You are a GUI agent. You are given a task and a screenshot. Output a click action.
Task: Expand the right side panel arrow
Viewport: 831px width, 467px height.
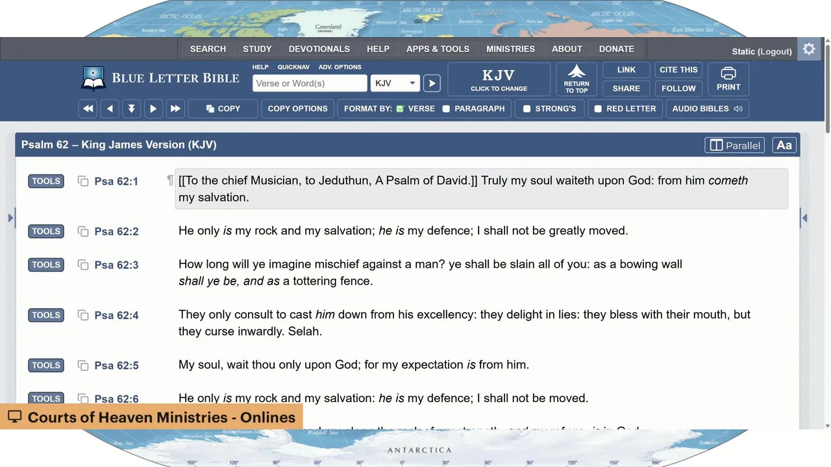click(804, 218)
